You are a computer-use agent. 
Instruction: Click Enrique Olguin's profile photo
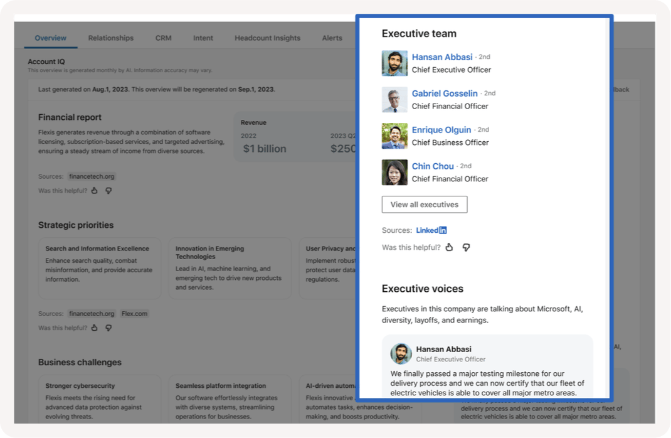tap(394, 136)
